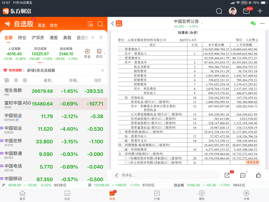Screen dimensions: 269x202
Task: Sort by 涨幅 percent column
Action: tap(74, 80)
